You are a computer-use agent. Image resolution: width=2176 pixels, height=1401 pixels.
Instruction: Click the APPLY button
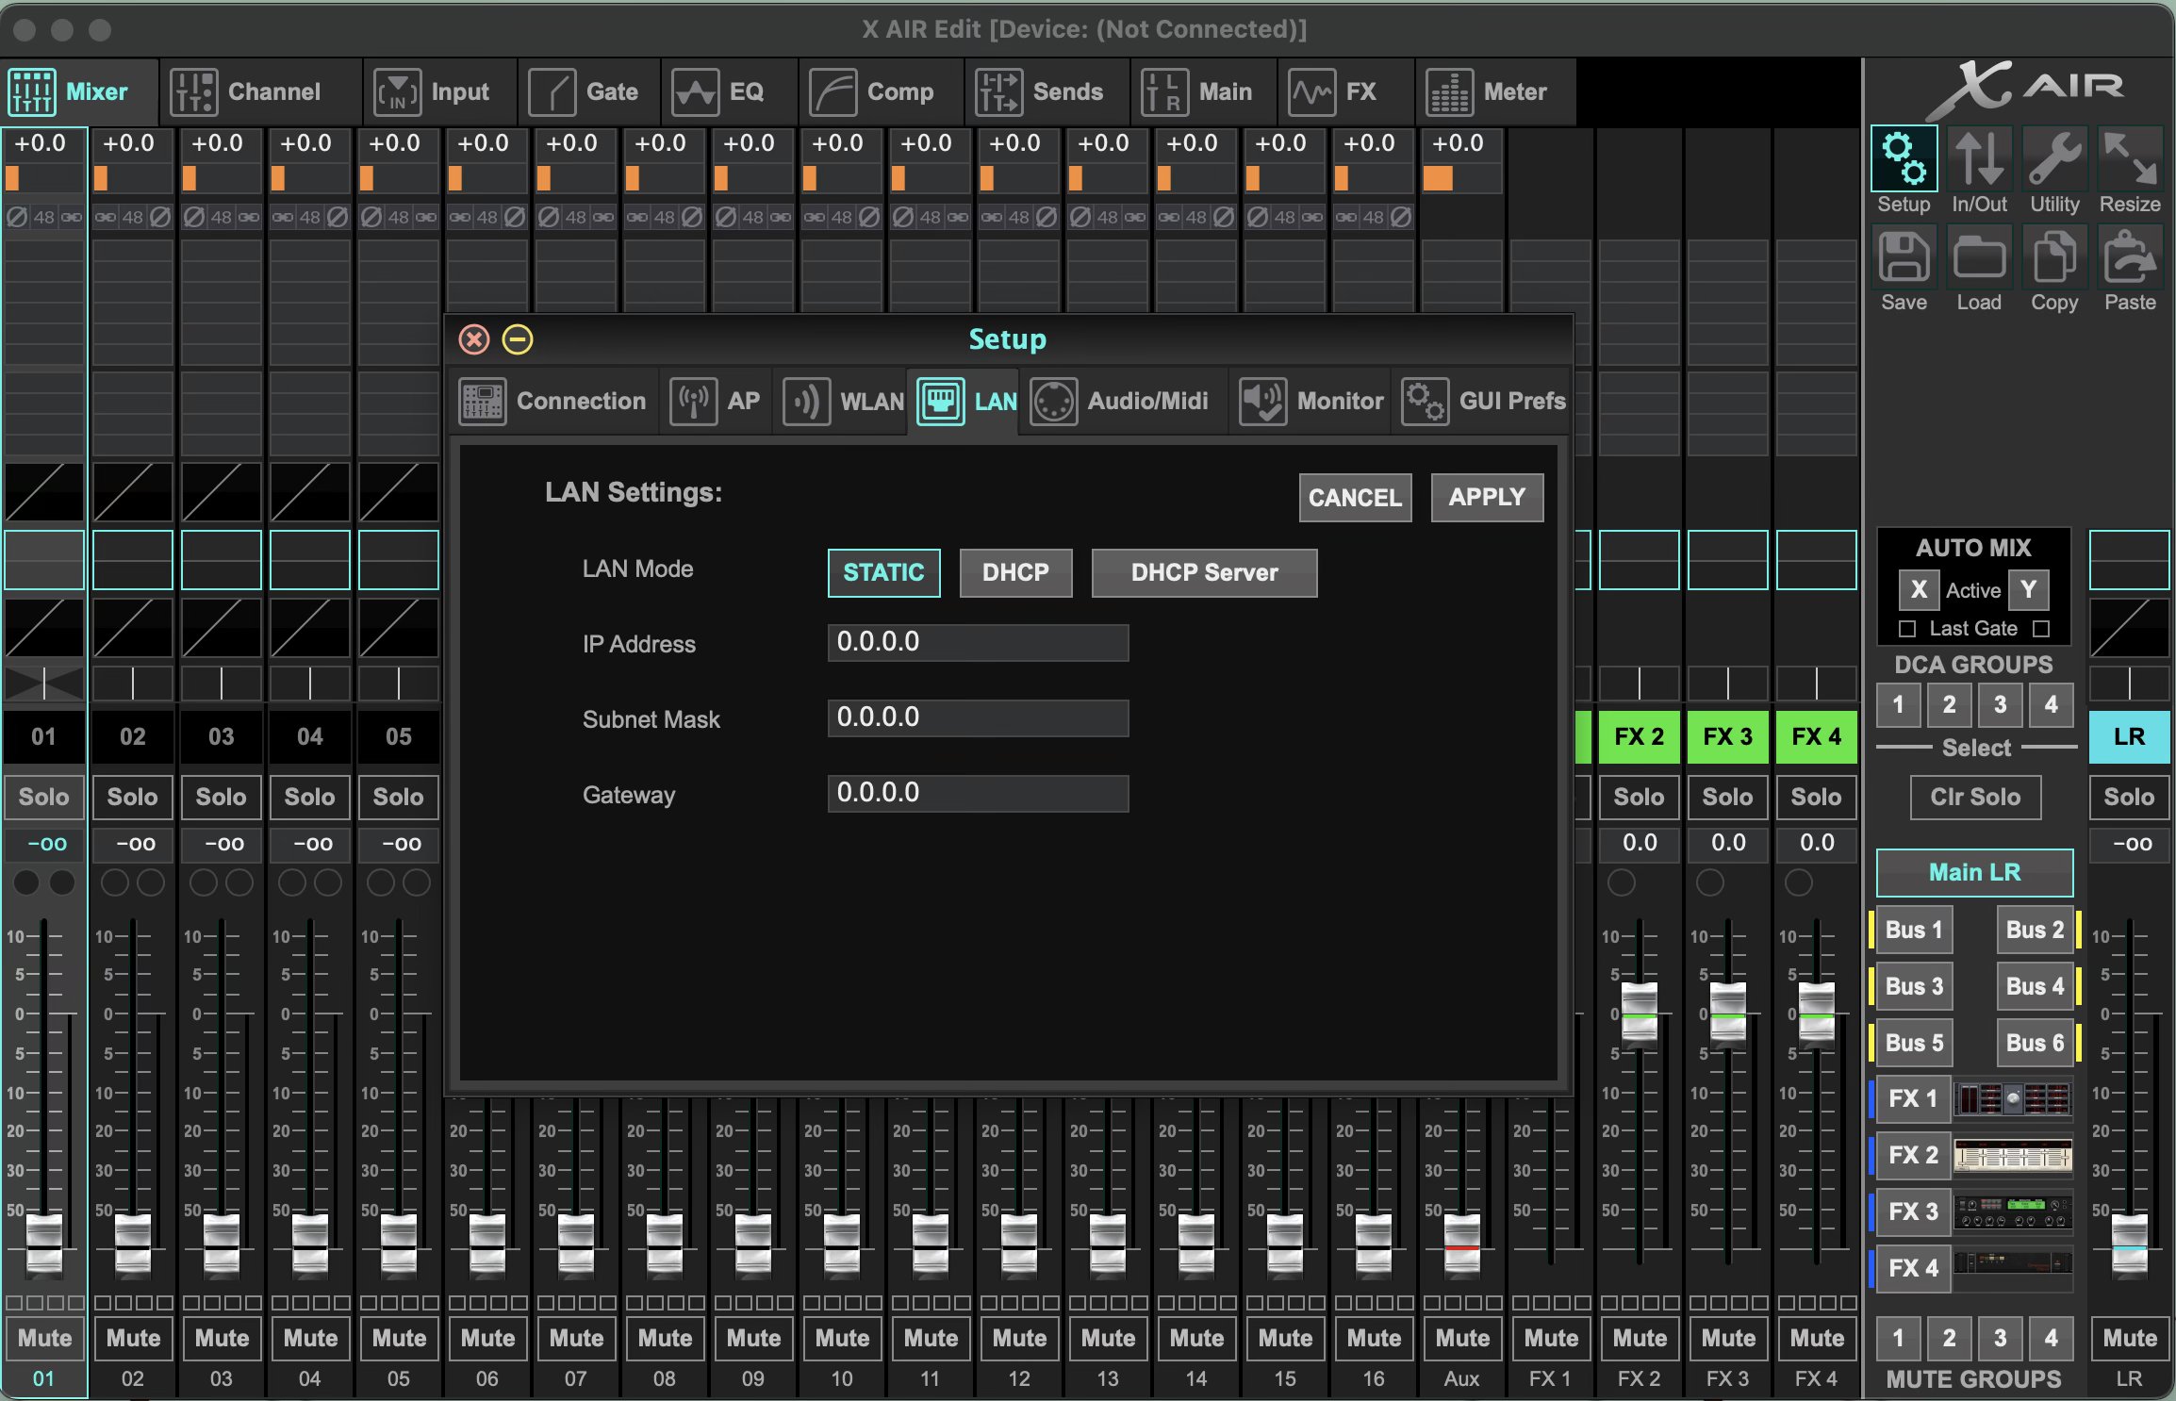click(1487, 498)
